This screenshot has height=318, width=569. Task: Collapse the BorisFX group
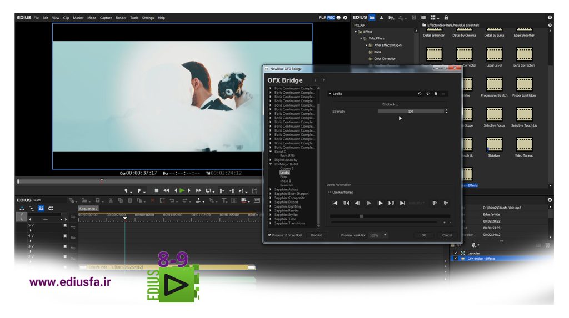click(271, 152)
